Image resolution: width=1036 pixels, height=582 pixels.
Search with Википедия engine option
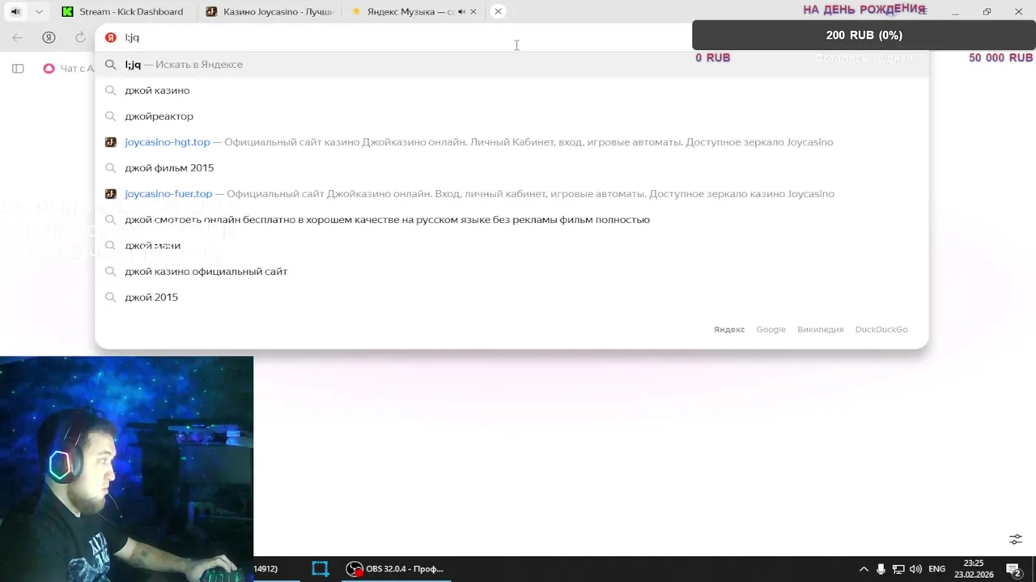[x=820, y=329]
